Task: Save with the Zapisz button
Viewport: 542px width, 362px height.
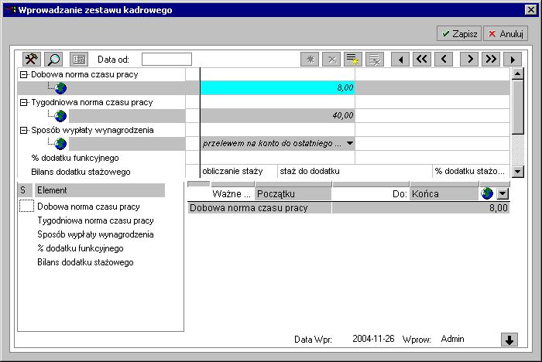Action: click(x=459, y=33)
